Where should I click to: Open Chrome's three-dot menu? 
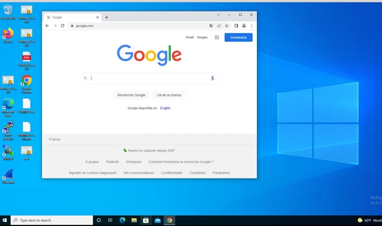[x=251, y=26]
